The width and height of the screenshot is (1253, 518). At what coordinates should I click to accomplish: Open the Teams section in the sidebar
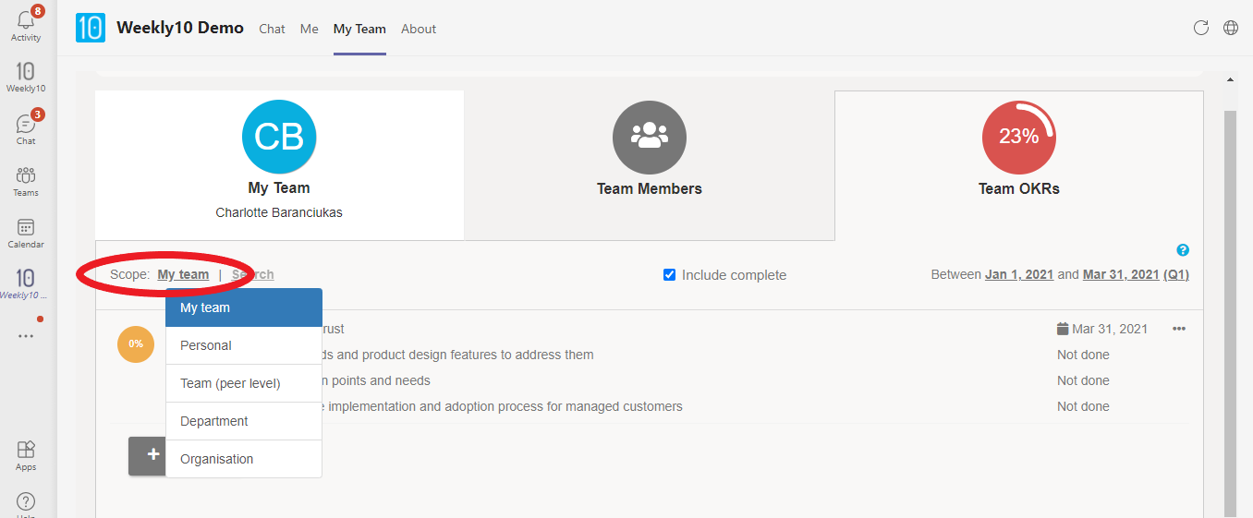click(26, 181)
